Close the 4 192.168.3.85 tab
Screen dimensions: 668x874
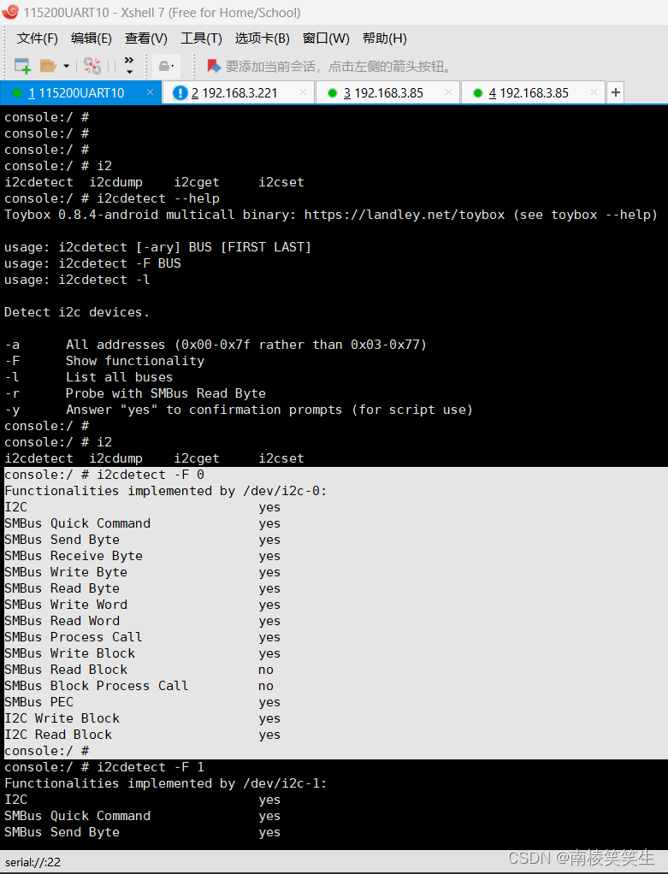tap(594, 92)
